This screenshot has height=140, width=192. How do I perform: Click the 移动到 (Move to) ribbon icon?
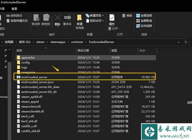click(x=36, y=18)
